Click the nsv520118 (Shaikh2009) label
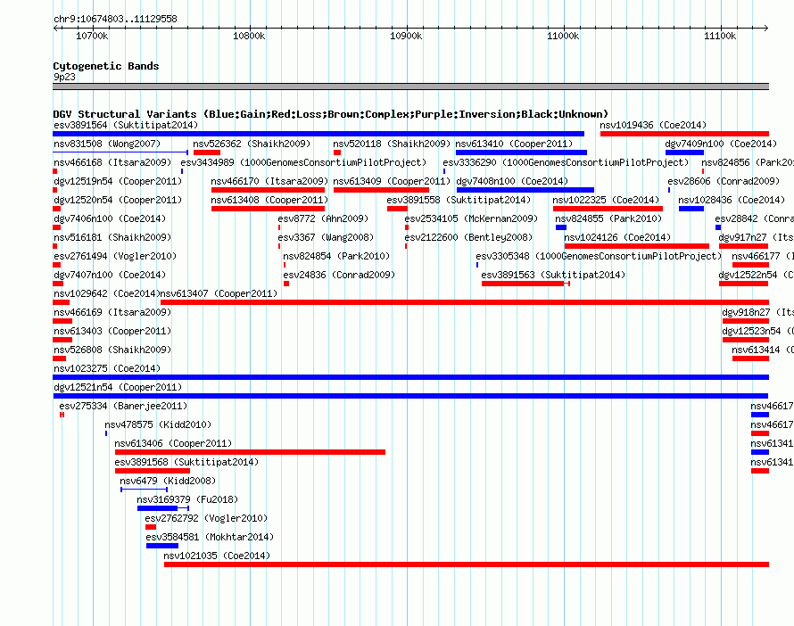794x626 pixels. click(392, 144)
